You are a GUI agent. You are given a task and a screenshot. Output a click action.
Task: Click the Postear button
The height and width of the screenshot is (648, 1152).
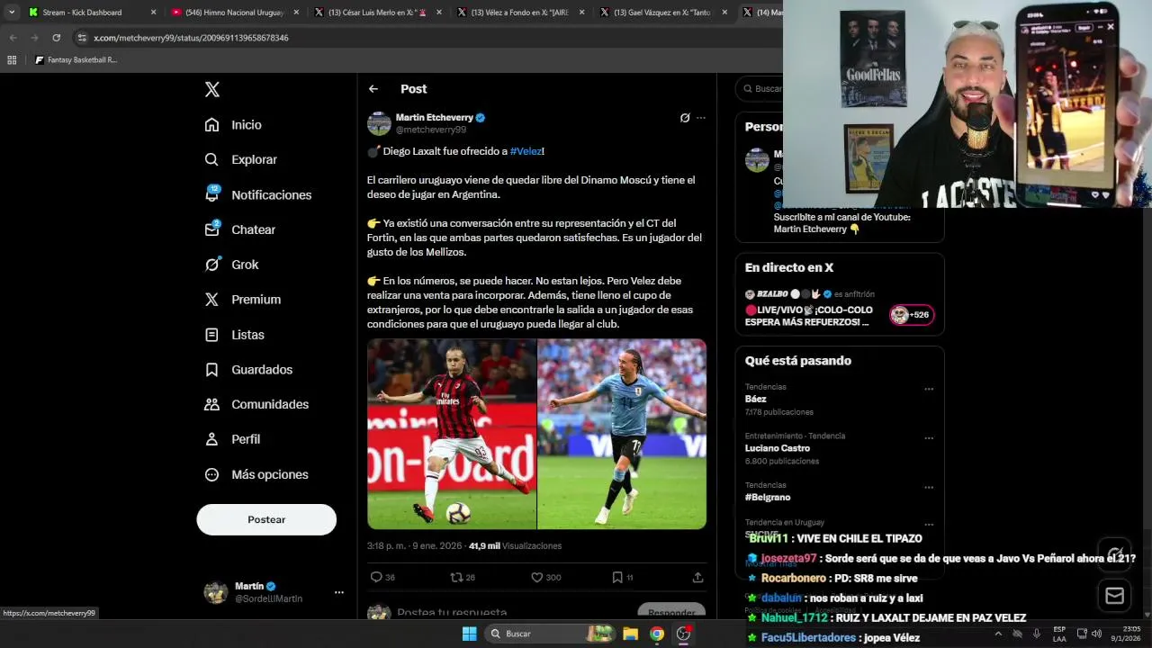(266, 519)
